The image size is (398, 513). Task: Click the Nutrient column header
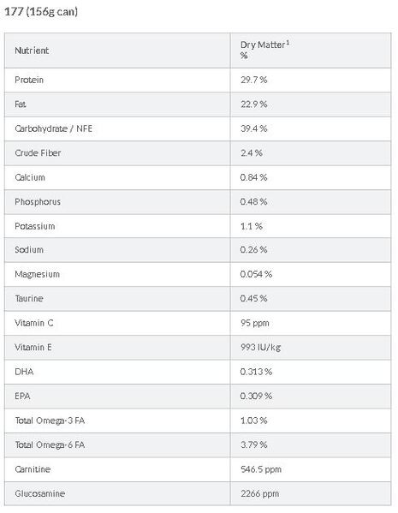tap(32, 51)
